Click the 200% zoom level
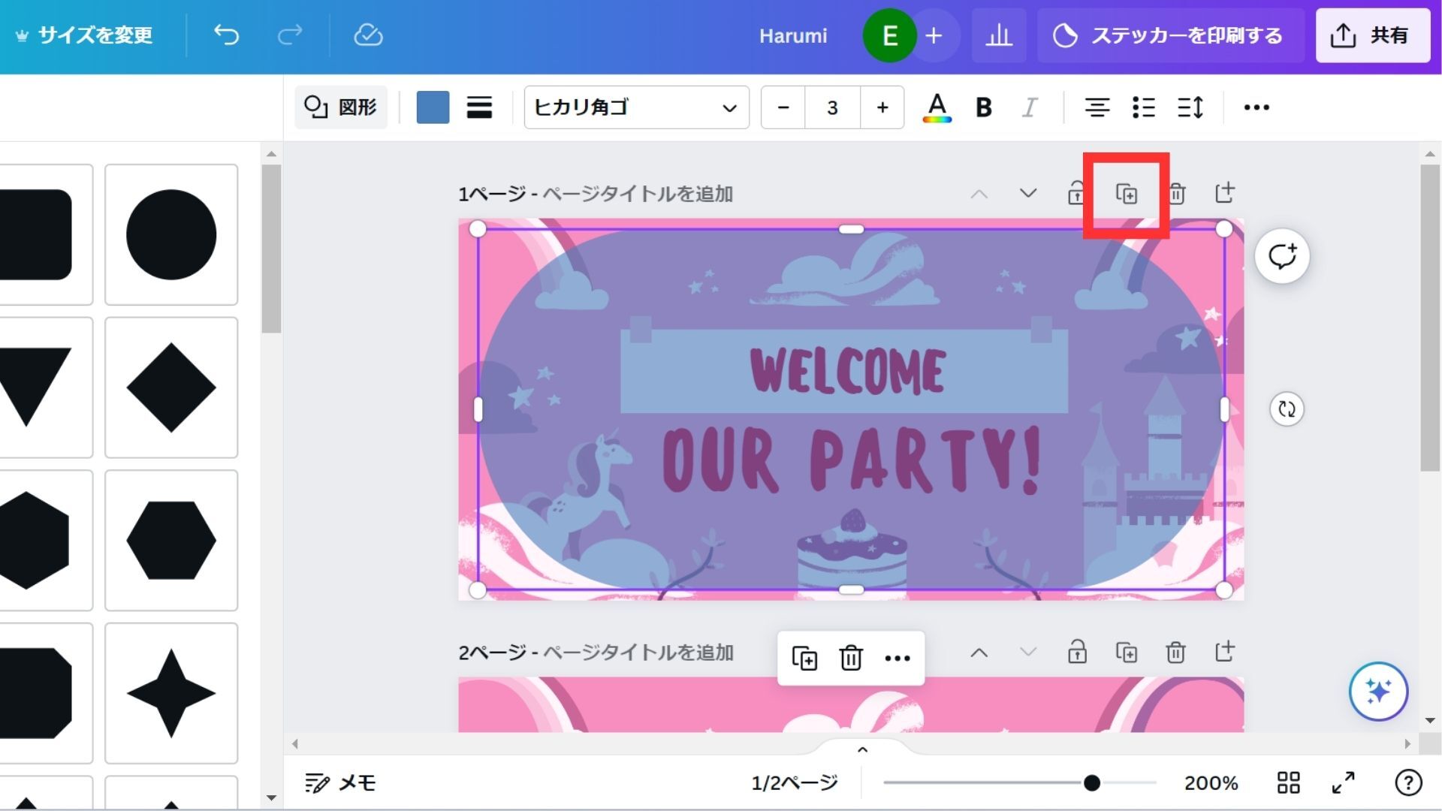 point(1211,783)
